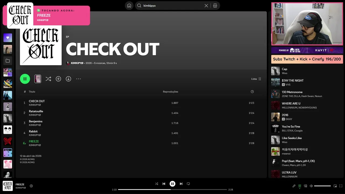
Task: Open FREEZE song title link in player bar
Action: 20,185
